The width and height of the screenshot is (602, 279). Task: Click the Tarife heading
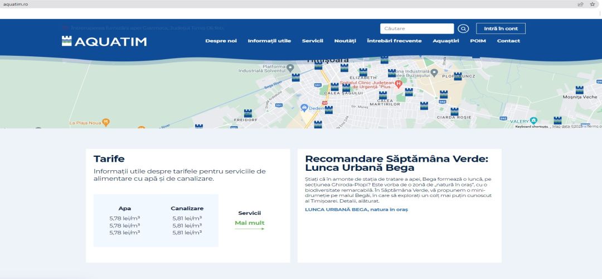[109, 158]
